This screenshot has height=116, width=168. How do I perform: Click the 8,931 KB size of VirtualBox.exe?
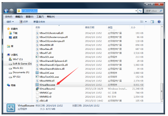[x=138, y=85]
